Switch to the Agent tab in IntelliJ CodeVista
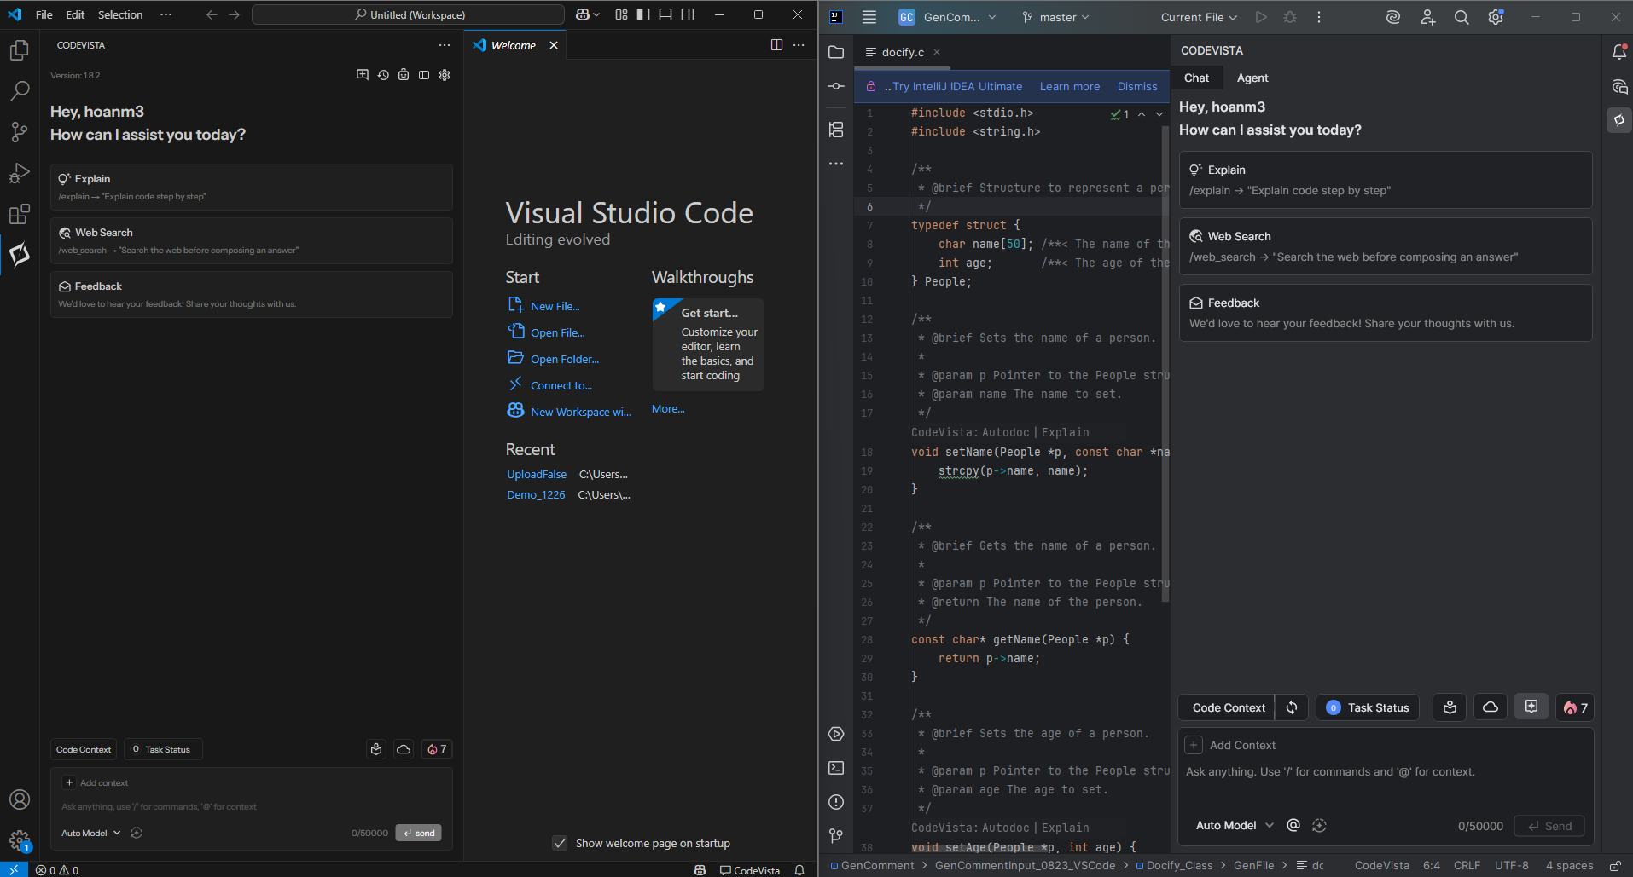The width and height of the screenshot is (1633, 877). click(1252, 78)
